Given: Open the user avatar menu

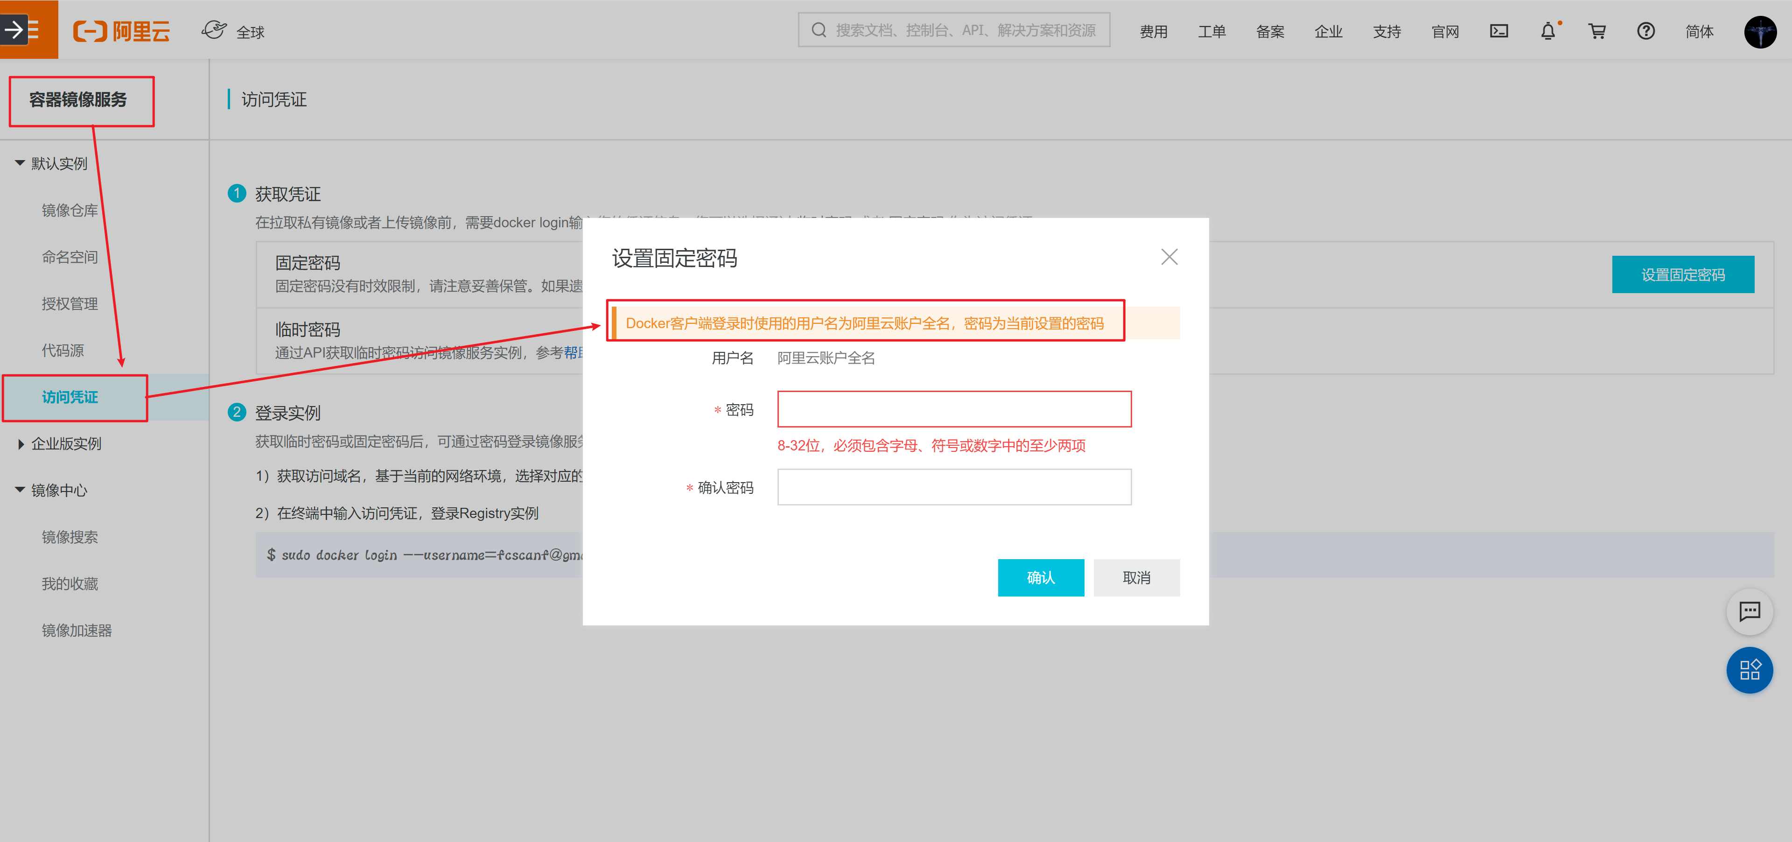Looking at the screenshot, I should (1760, 31).
